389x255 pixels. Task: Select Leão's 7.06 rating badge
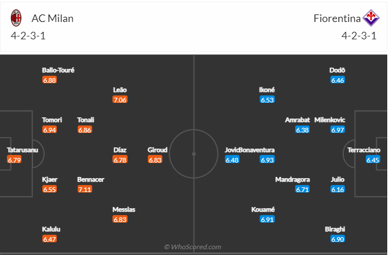click(120, 99)
